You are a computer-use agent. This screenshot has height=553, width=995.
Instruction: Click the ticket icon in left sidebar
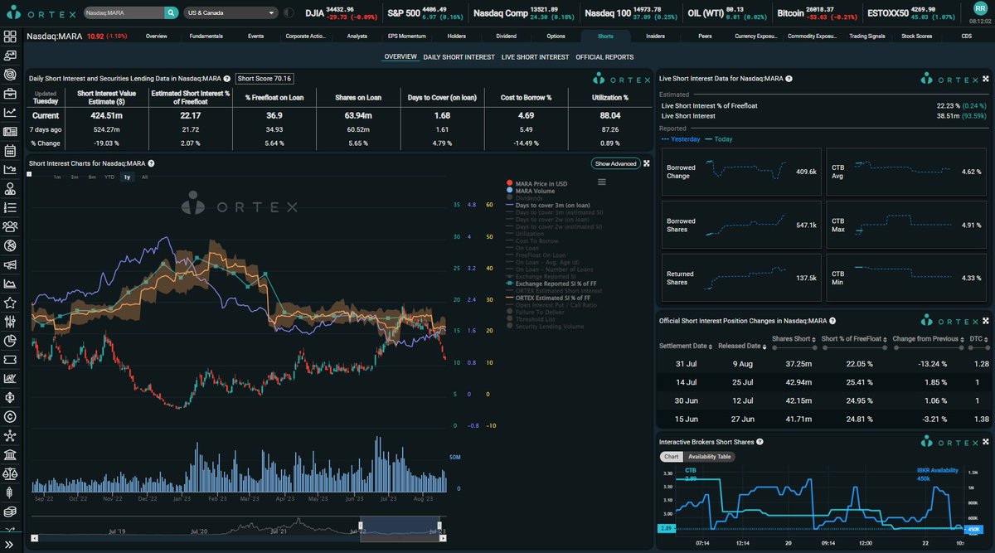[x=10, y=360]
